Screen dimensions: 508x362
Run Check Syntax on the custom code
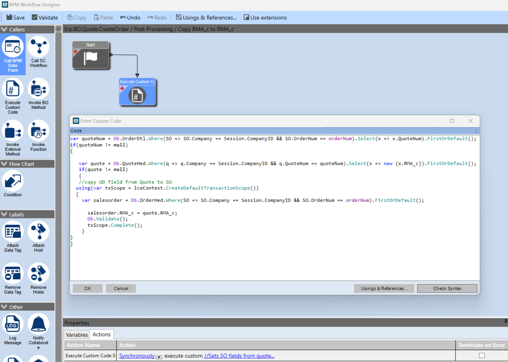(447, 288)
